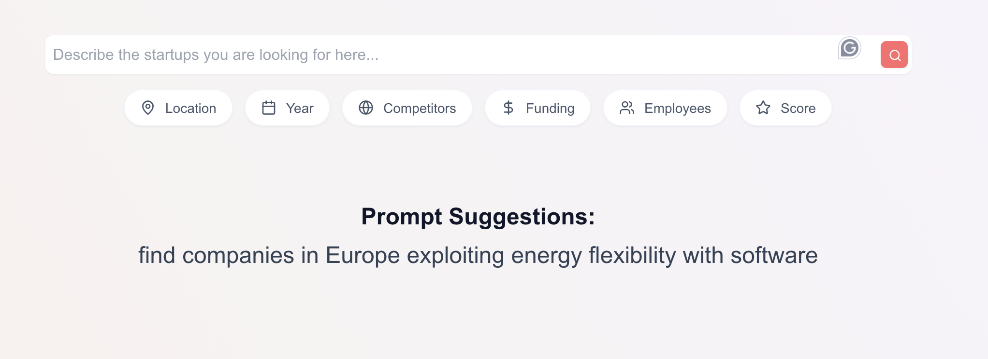Image resolution: width=988 pixels, height=359 pixels.
Task: Click the people icon beside Employees
Action: [627, 108]
